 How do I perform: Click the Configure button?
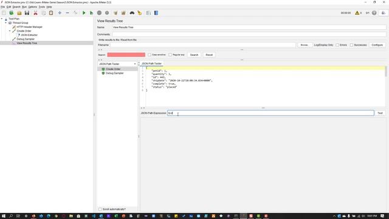tap(377, 45)
